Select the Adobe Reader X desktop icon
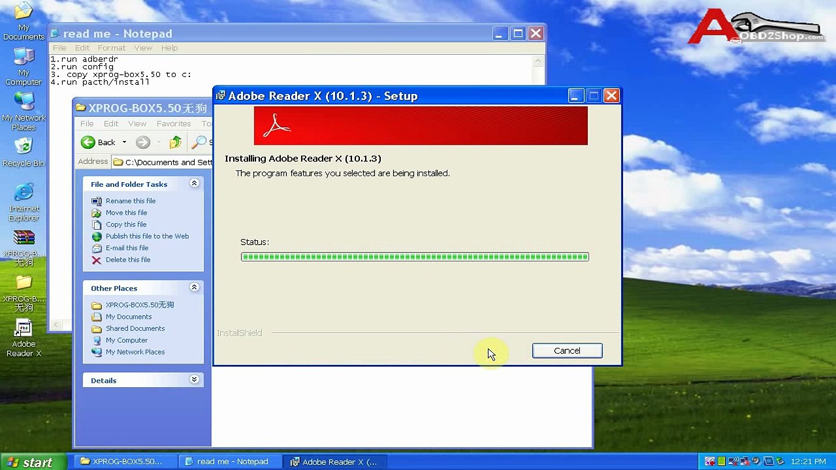 click(x=24, y=338)
